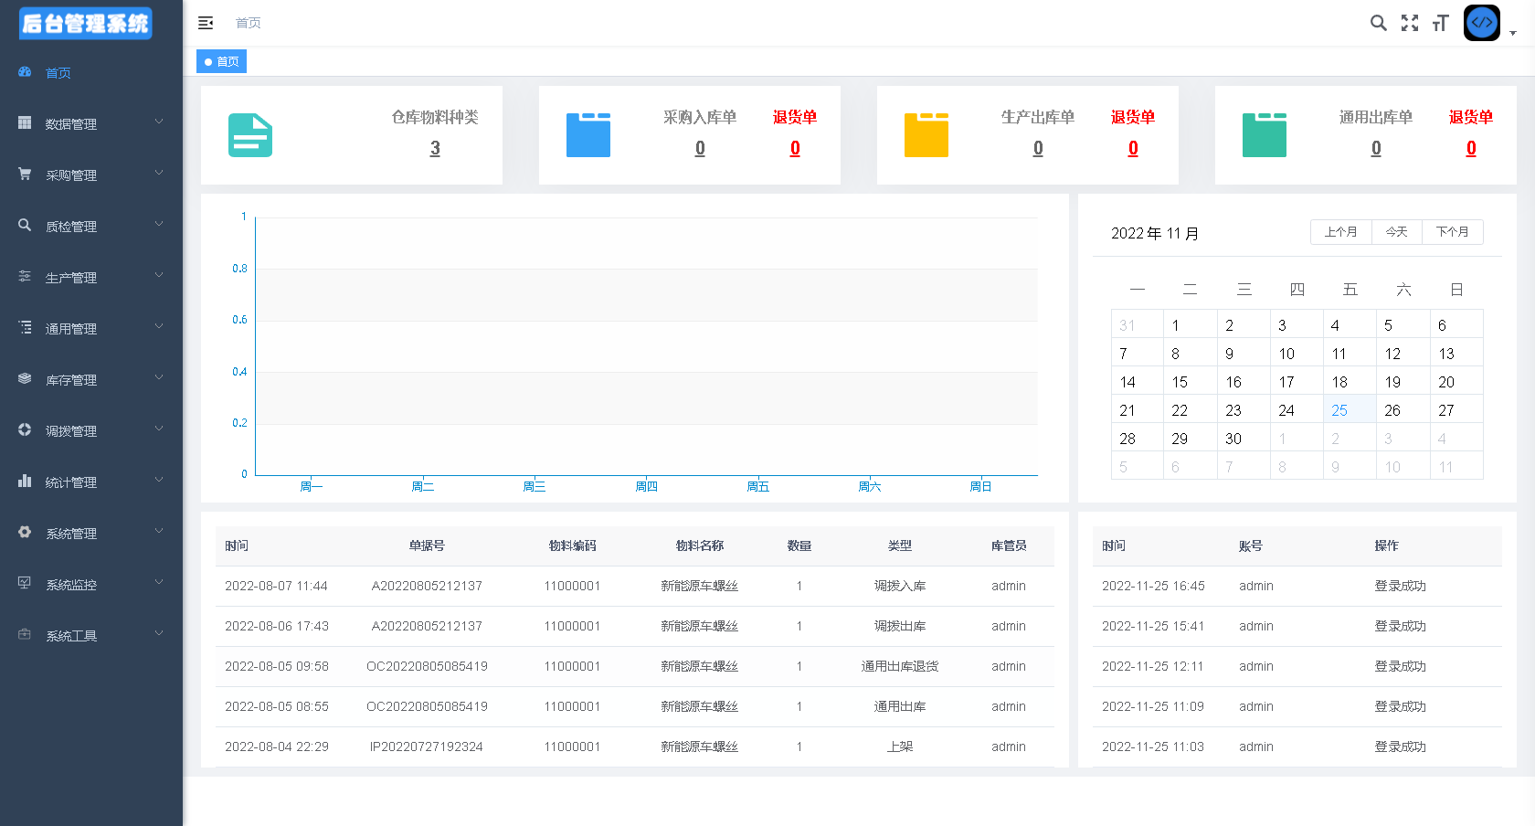Image resolution: width=1535 pixels, height=826 pixels.
Task: Open the 生产出库单 count link
Action: 1038,148
